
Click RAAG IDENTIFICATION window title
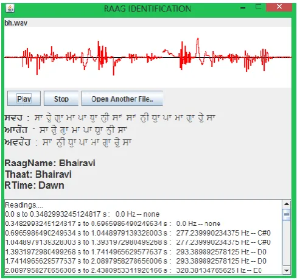point(147,9)
